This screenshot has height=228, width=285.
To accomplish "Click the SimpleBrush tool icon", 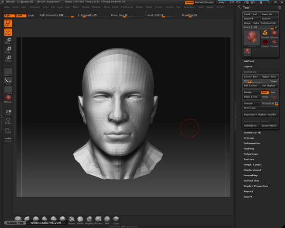I will [265, 33].
